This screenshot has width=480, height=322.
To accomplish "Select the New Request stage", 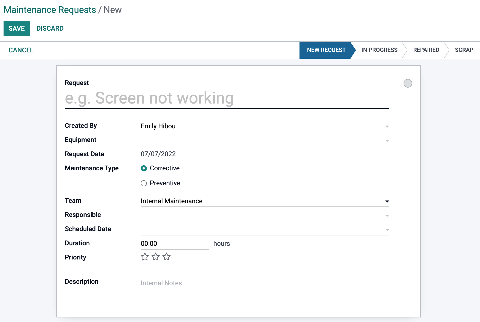I will coord(326,50).
